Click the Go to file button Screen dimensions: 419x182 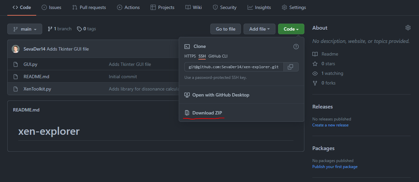coord(226,29)
